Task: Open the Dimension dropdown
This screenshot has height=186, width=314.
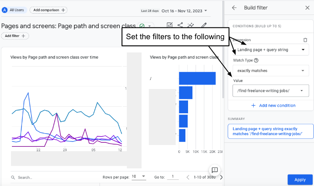Action: pos(270,50)
